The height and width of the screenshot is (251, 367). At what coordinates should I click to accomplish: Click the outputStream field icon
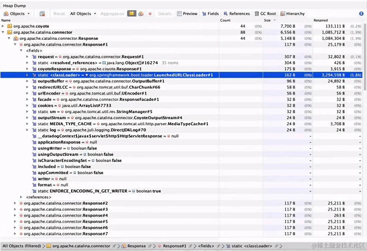34,118
